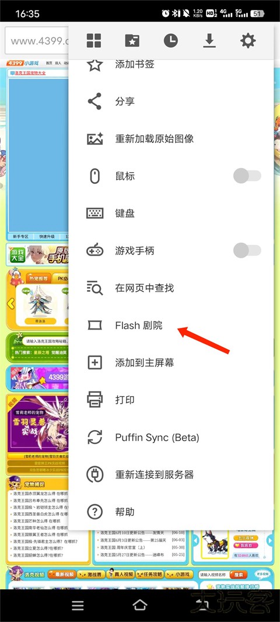
Task: Tap the 最新视频 tab on webpage
Action: point(61,574)
